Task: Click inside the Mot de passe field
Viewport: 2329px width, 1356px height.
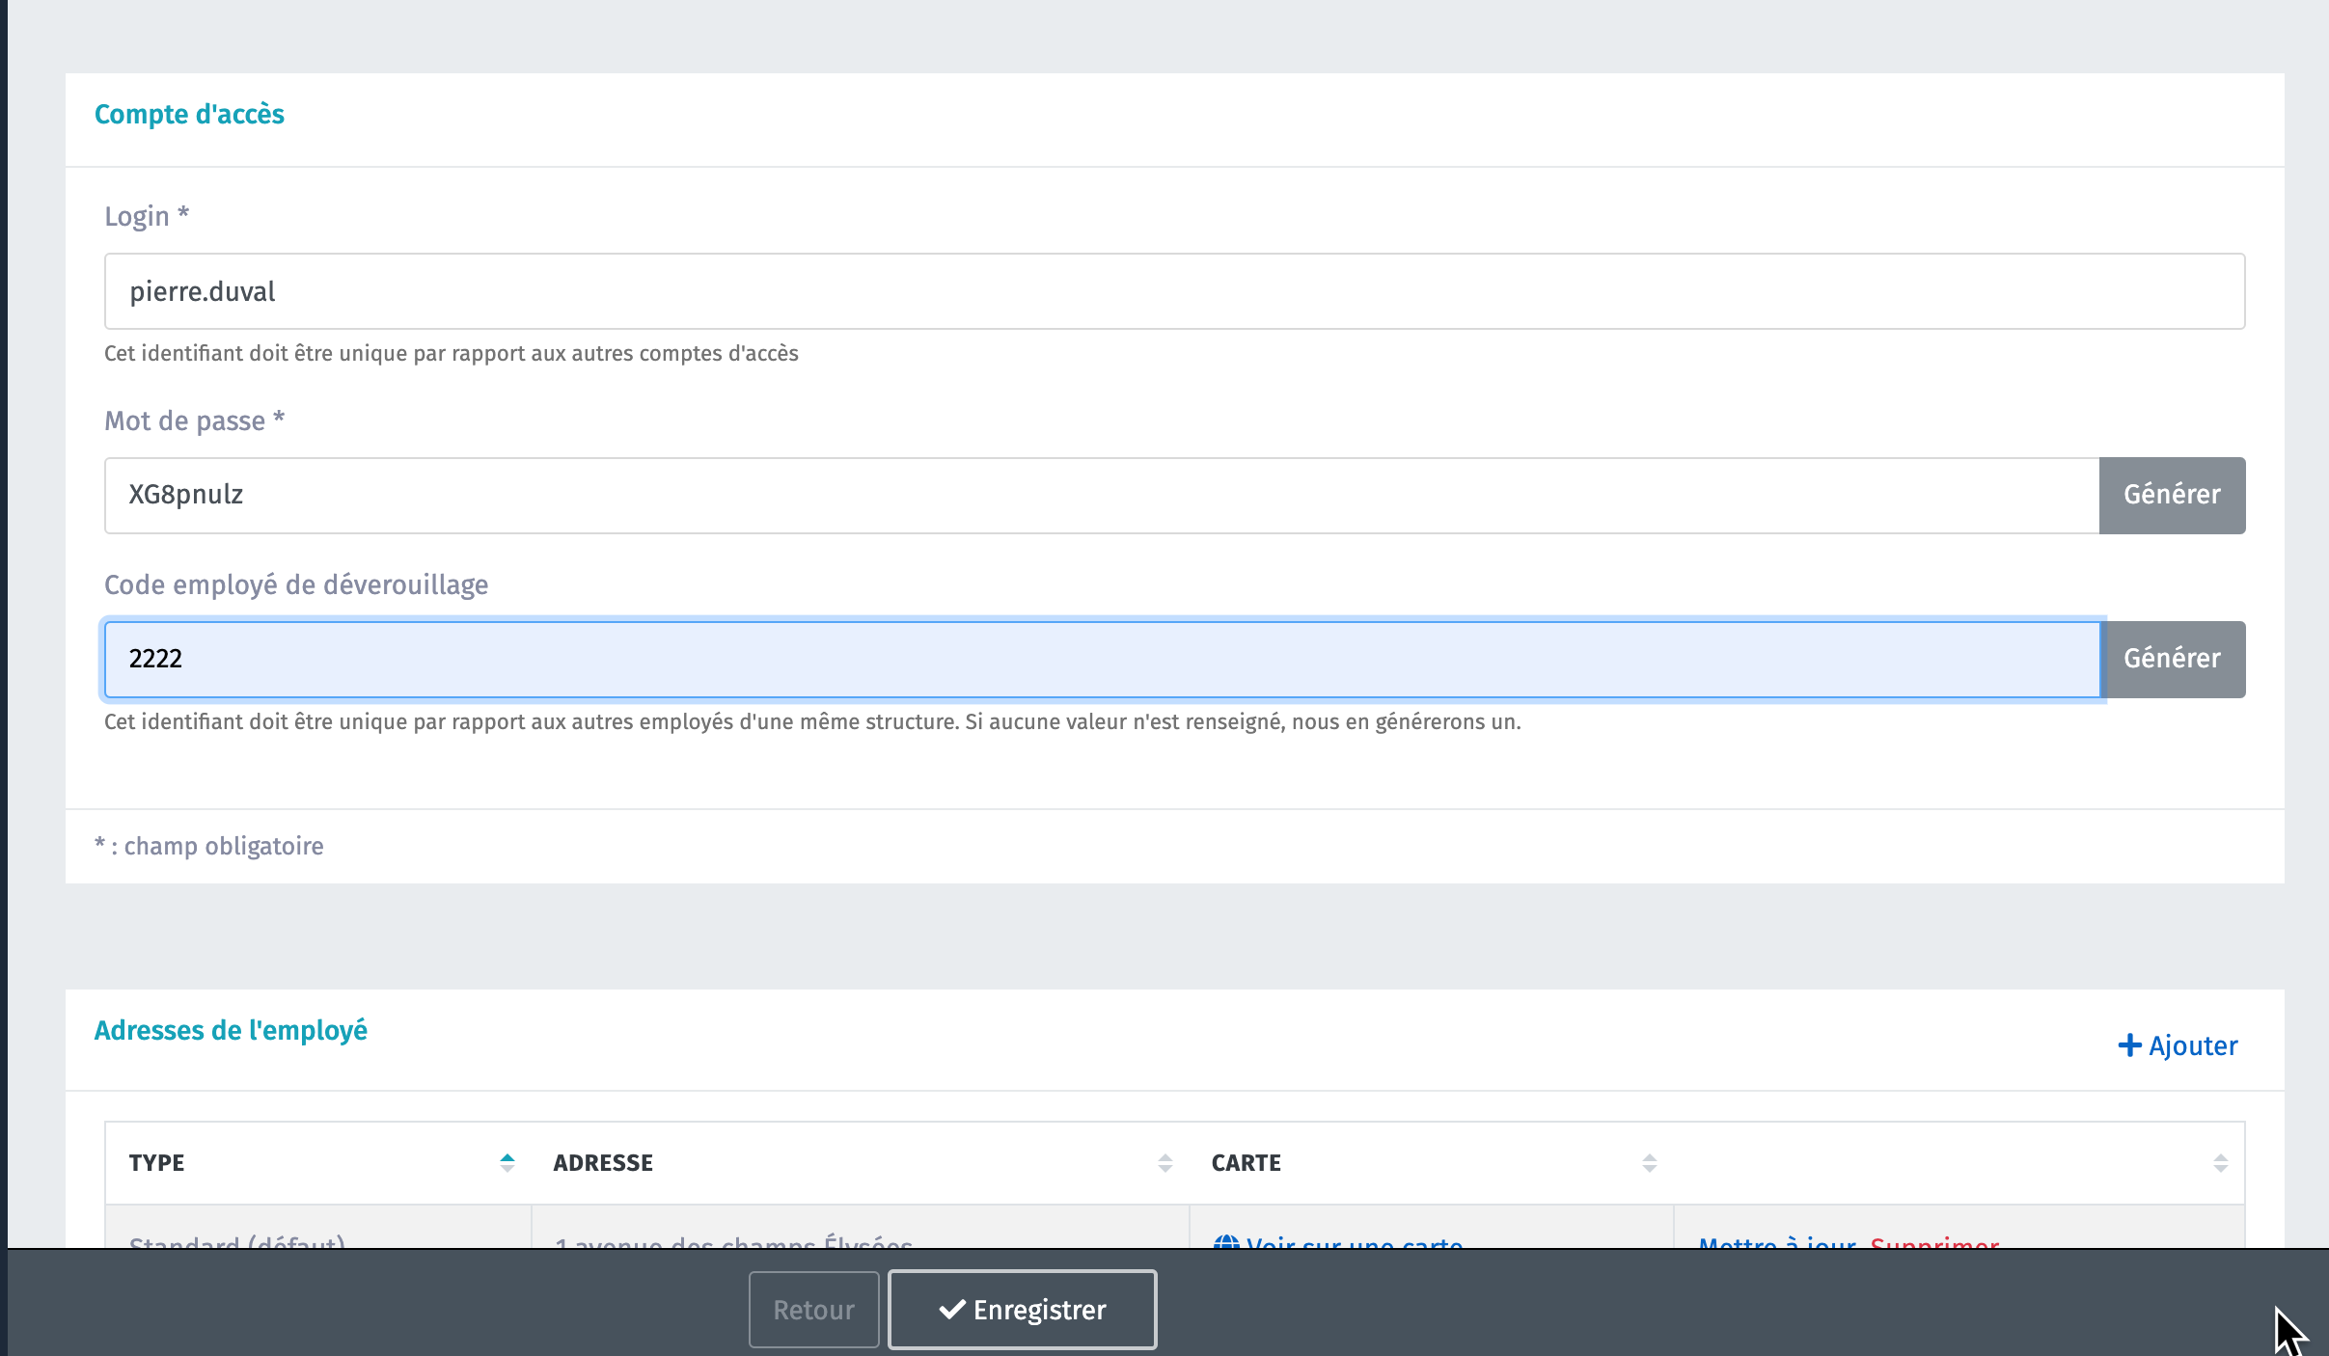Action: [1101, 495]
